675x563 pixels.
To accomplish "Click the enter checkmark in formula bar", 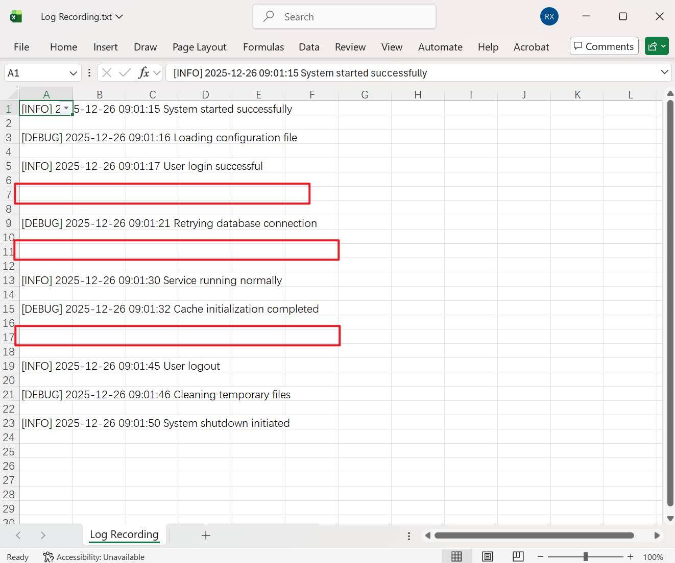I will point(125,73).
